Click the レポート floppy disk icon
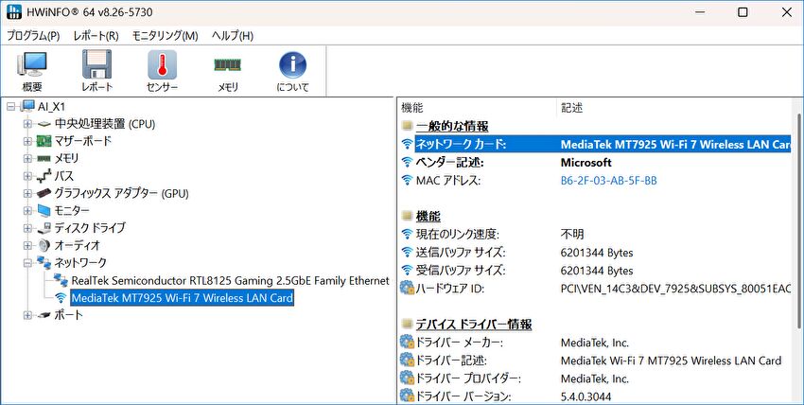This screenshot has width=804, height=405. point(96,64)
